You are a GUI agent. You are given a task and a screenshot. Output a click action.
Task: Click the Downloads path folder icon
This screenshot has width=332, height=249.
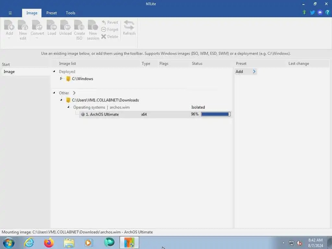pos(68,100)
